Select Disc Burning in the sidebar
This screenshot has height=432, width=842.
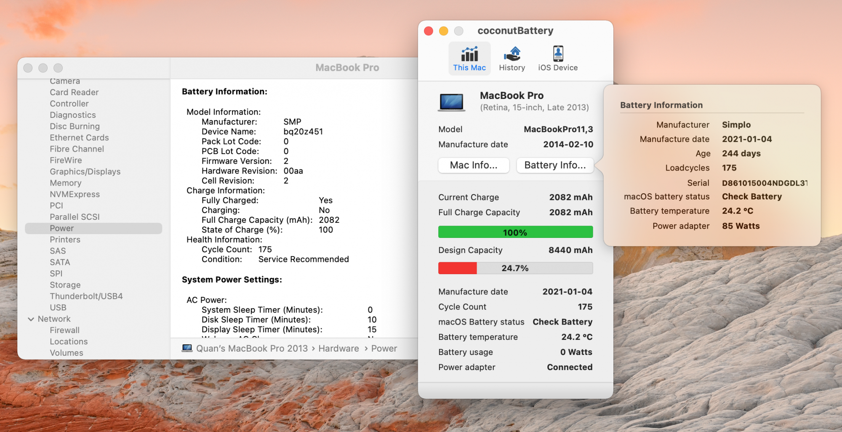pos(75,126)
